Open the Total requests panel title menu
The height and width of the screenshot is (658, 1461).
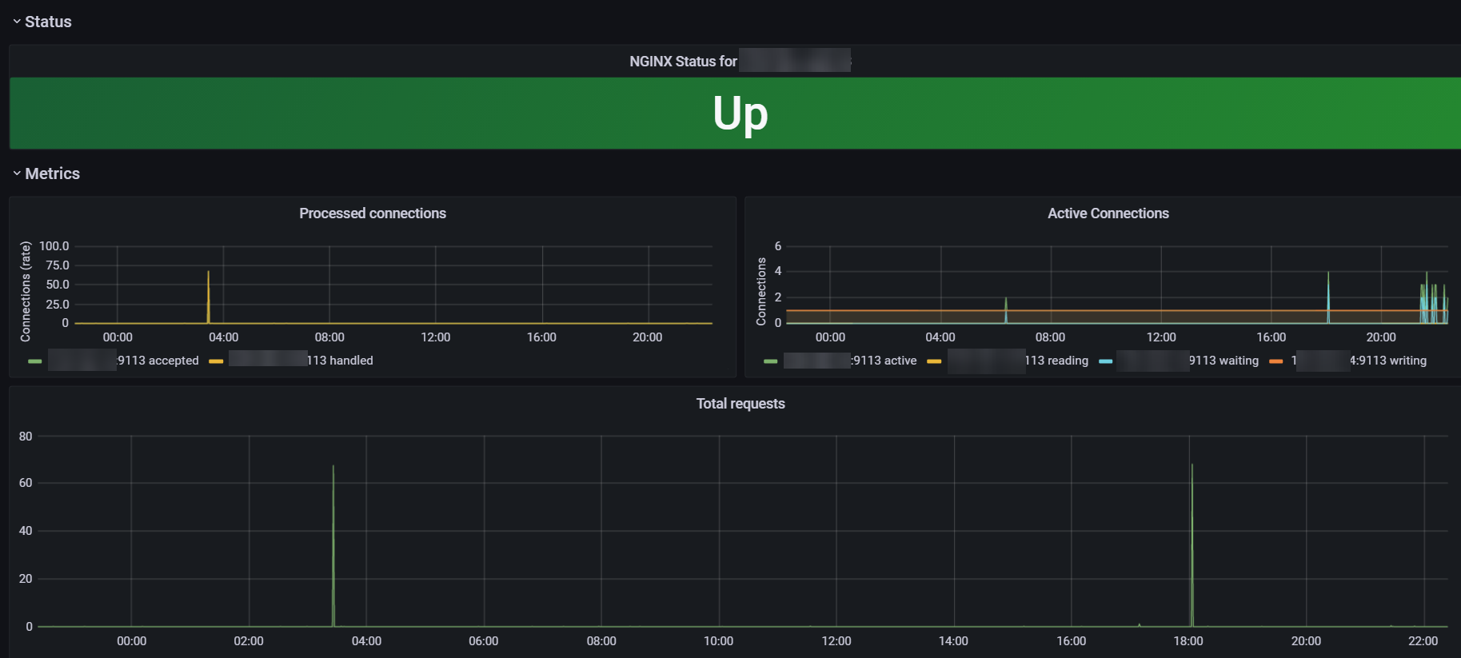click(x=740, y=404)
